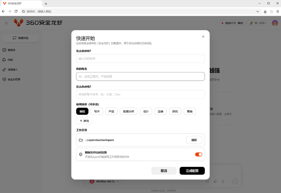Open 安全与权限 in the sidebar
281x193 pixels.
point(11,79)
